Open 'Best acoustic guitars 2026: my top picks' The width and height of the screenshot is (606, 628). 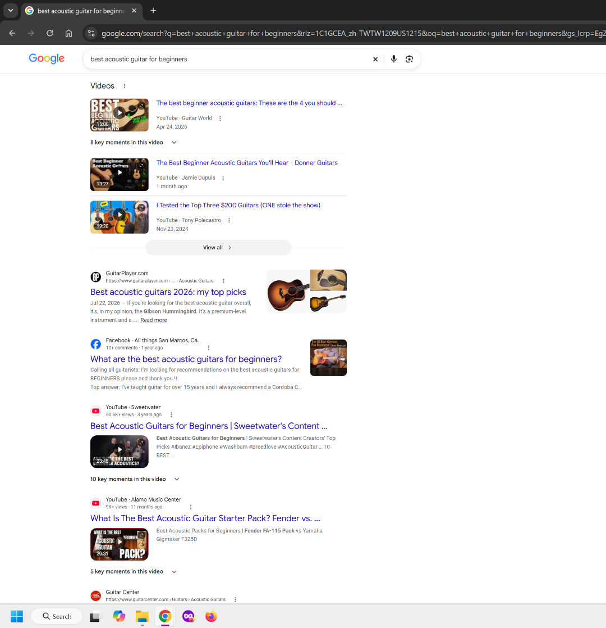point(168,292)
